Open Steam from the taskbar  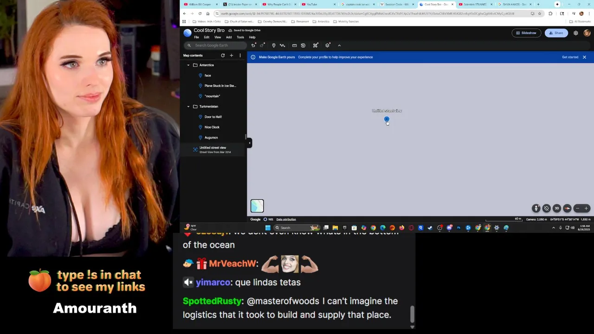coord(430,228)
